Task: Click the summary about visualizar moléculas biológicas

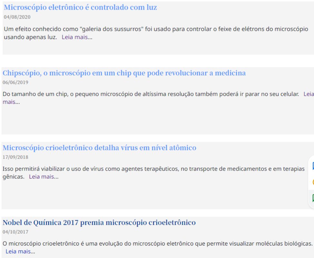Action: click(x=155, y=244)
